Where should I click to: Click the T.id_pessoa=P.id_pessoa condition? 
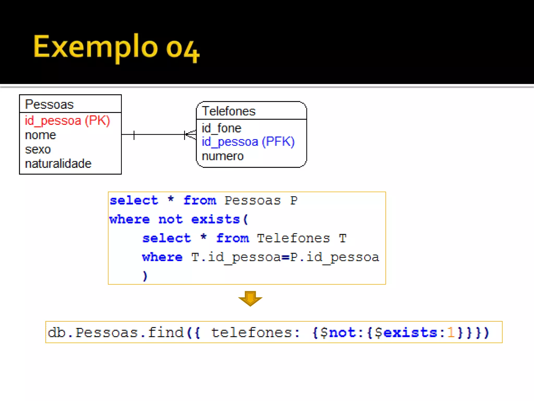285,257
